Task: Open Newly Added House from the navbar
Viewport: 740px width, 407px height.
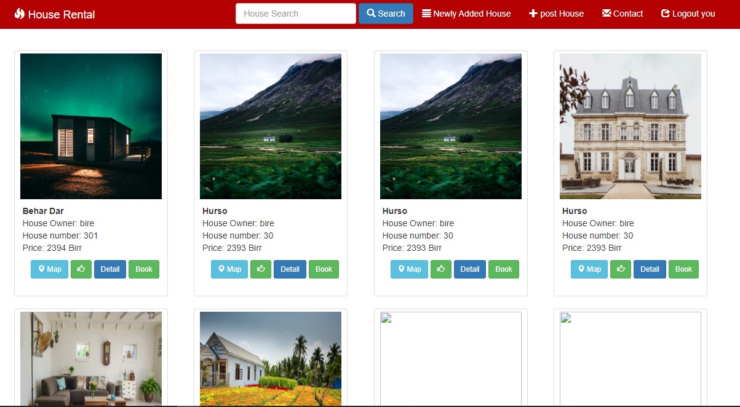Action: 471,13
